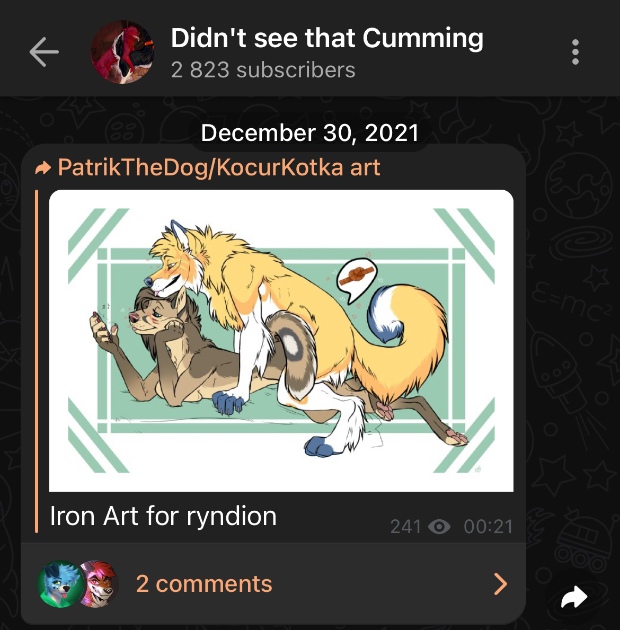Tap the channel title in the header
The width and height of the screenshot is (620, 630).
(327, 38)
